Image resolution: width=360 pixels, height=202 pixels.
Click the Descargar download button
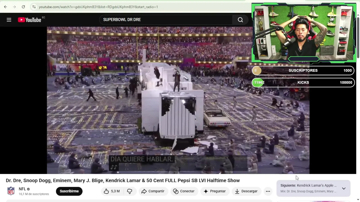(x=246, y=191)
